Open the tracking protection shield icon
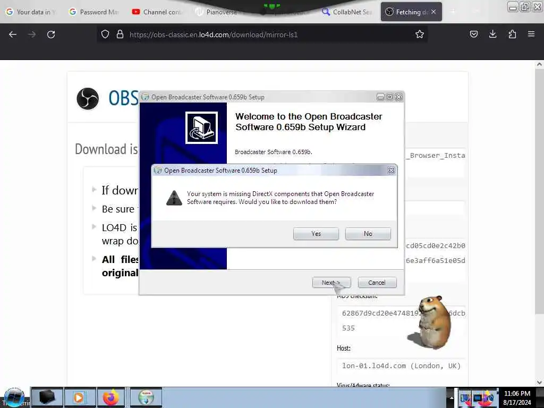Screen dimensions: 544x408 [x=105, y=35]
